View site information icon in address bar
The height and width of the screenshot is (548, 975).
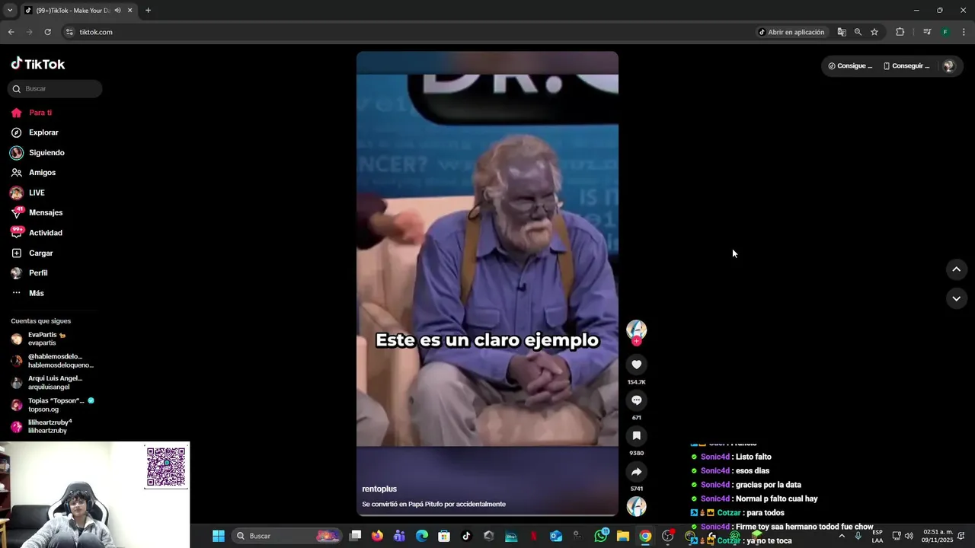[69, 32]
